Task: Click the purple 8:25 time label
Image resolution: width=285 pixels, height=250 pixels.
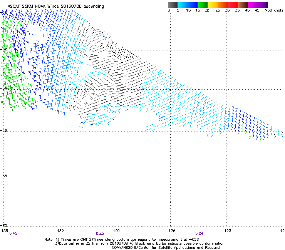Action: (x=100, y=233)
